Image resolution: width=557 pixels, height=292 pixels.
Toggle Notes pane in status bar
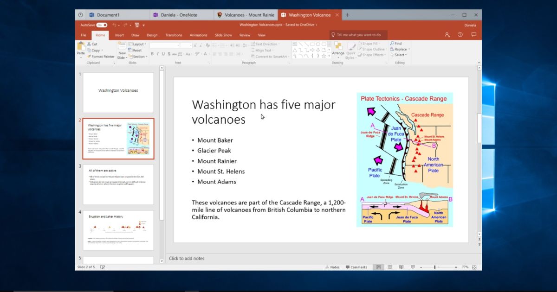tap(332, 267)
